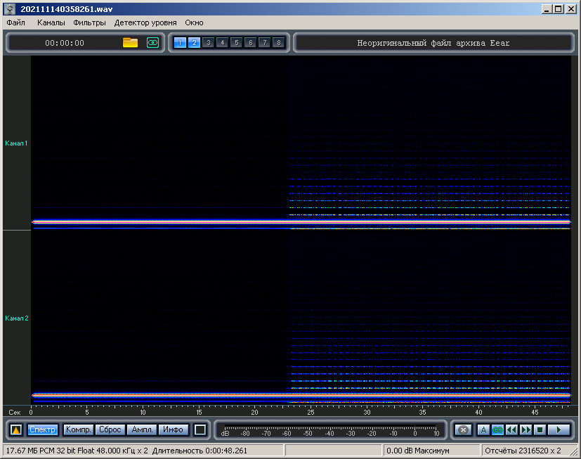Toggle the "A" auto button
The height and width of the screenshot is (459, 581).
(x=483, y=429)
